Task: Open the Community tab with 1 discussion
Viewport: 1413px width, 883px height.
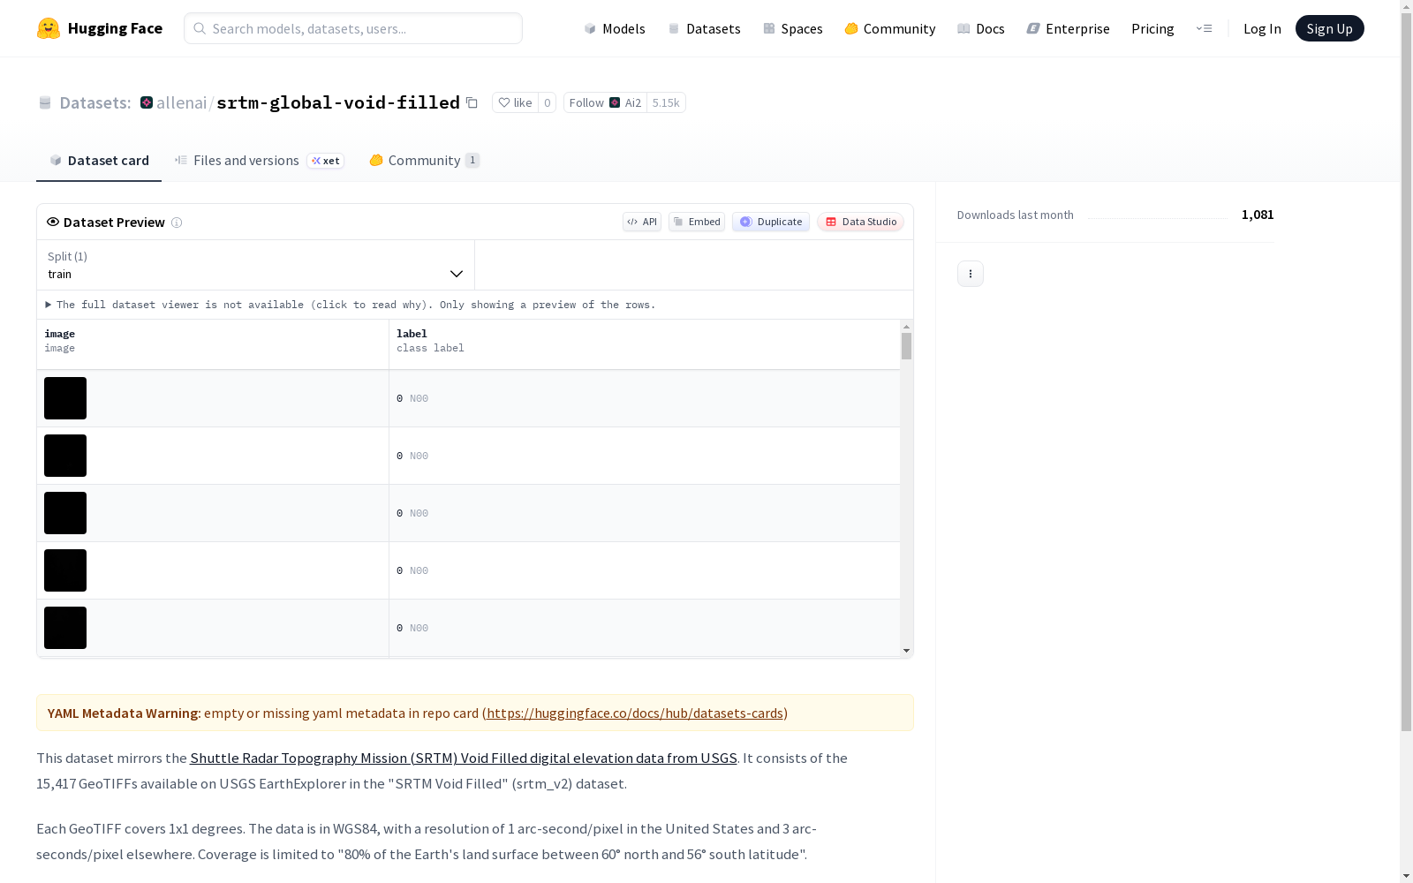Action: click(425, 160)
